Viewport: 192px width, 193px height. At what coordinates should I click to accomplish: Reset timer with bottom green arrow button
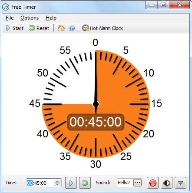click(85, 183)
